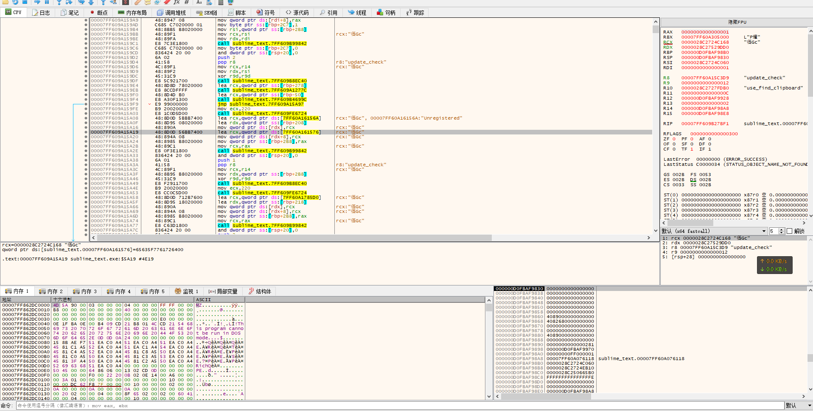Image resolution: width=813 pixels, height=411 pixels.
Task: Open the 内存布局 memory map tab
Action: (132, 13)
